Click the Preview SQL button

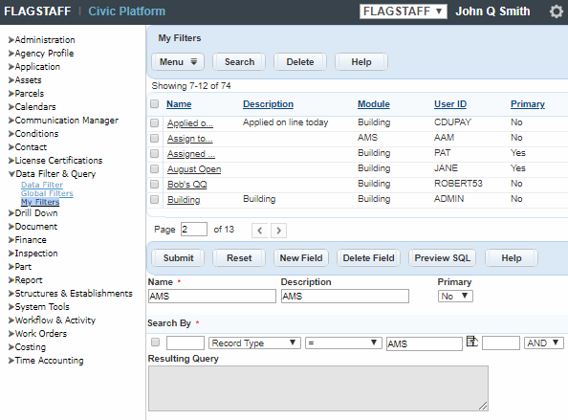click(x=442, y=258)
